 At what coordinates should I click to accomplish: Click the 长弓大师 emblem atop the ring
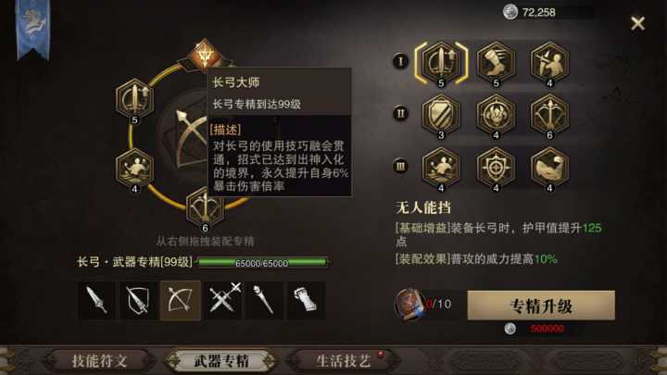click(204, 56)
